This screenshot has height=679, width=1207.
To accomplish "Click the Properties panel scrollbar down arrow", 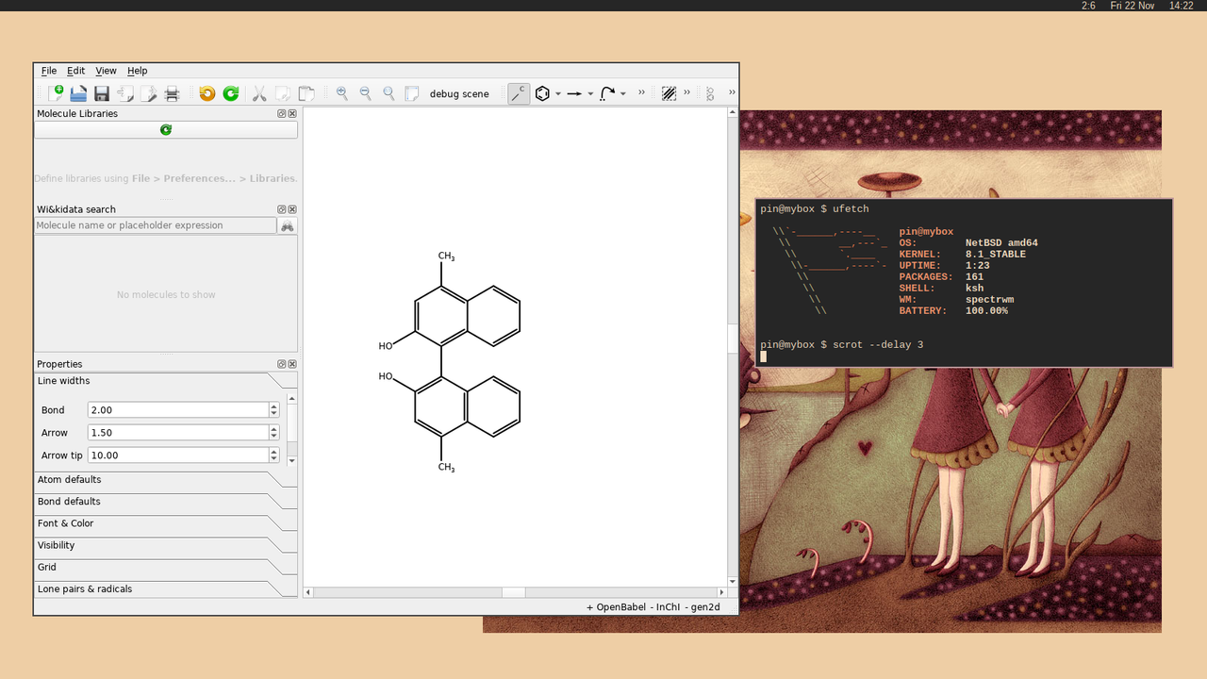I will (291, 460).
